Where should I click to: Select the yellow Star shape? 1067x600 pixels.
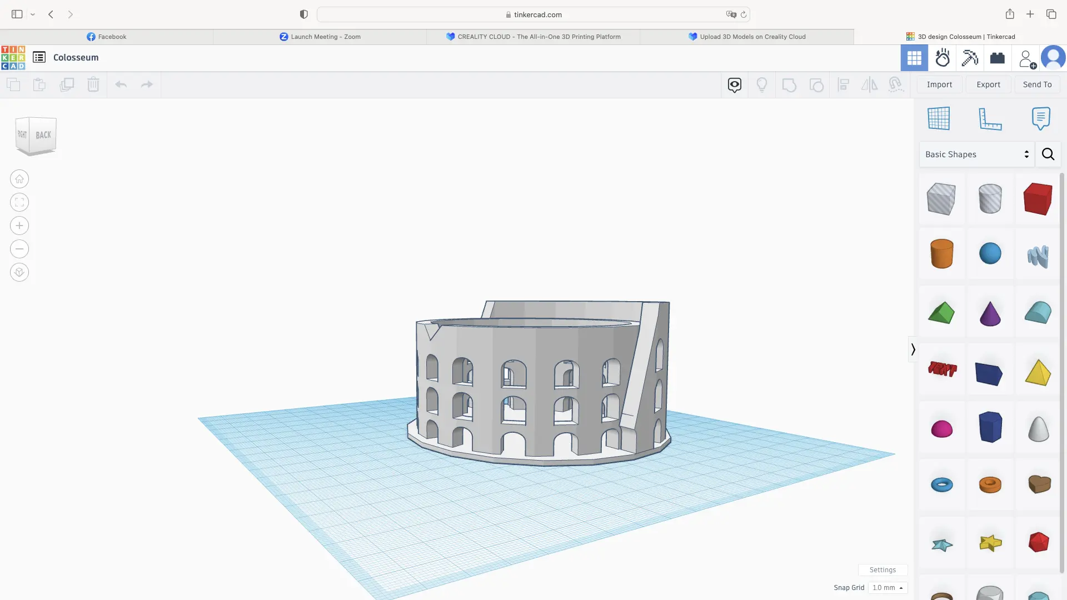(990, 542)
